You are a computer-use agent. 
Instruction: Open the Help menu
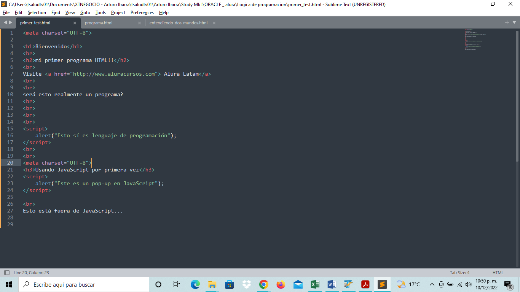click(164, 13)
